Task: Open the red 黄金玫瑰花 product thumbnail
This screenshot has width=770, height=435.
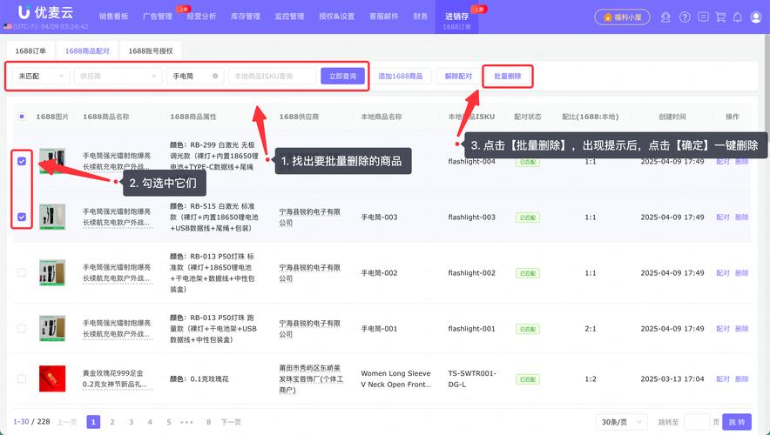Action: [52, 378]
